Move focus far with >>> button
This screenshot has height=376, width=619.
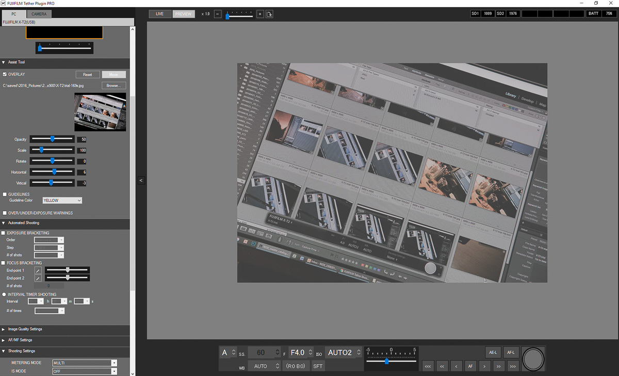512,366
